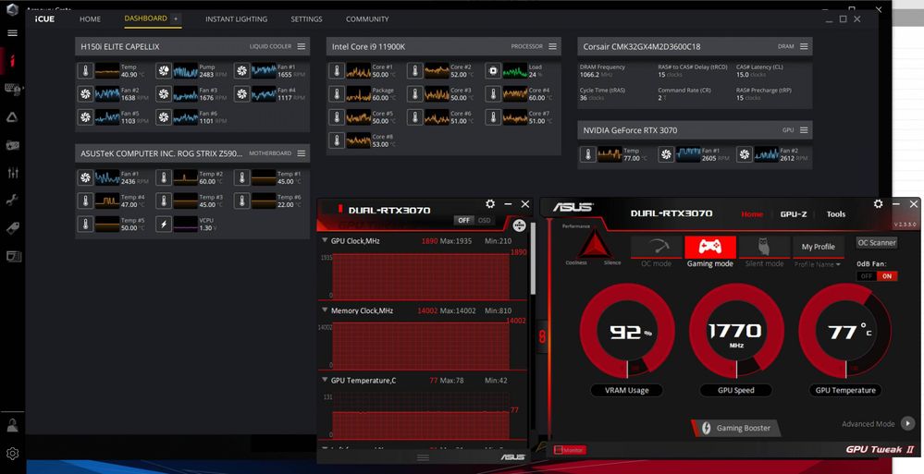
Task: Toggle OSD in monitor window
Action: pyautogui.click(x=485, y=220)
